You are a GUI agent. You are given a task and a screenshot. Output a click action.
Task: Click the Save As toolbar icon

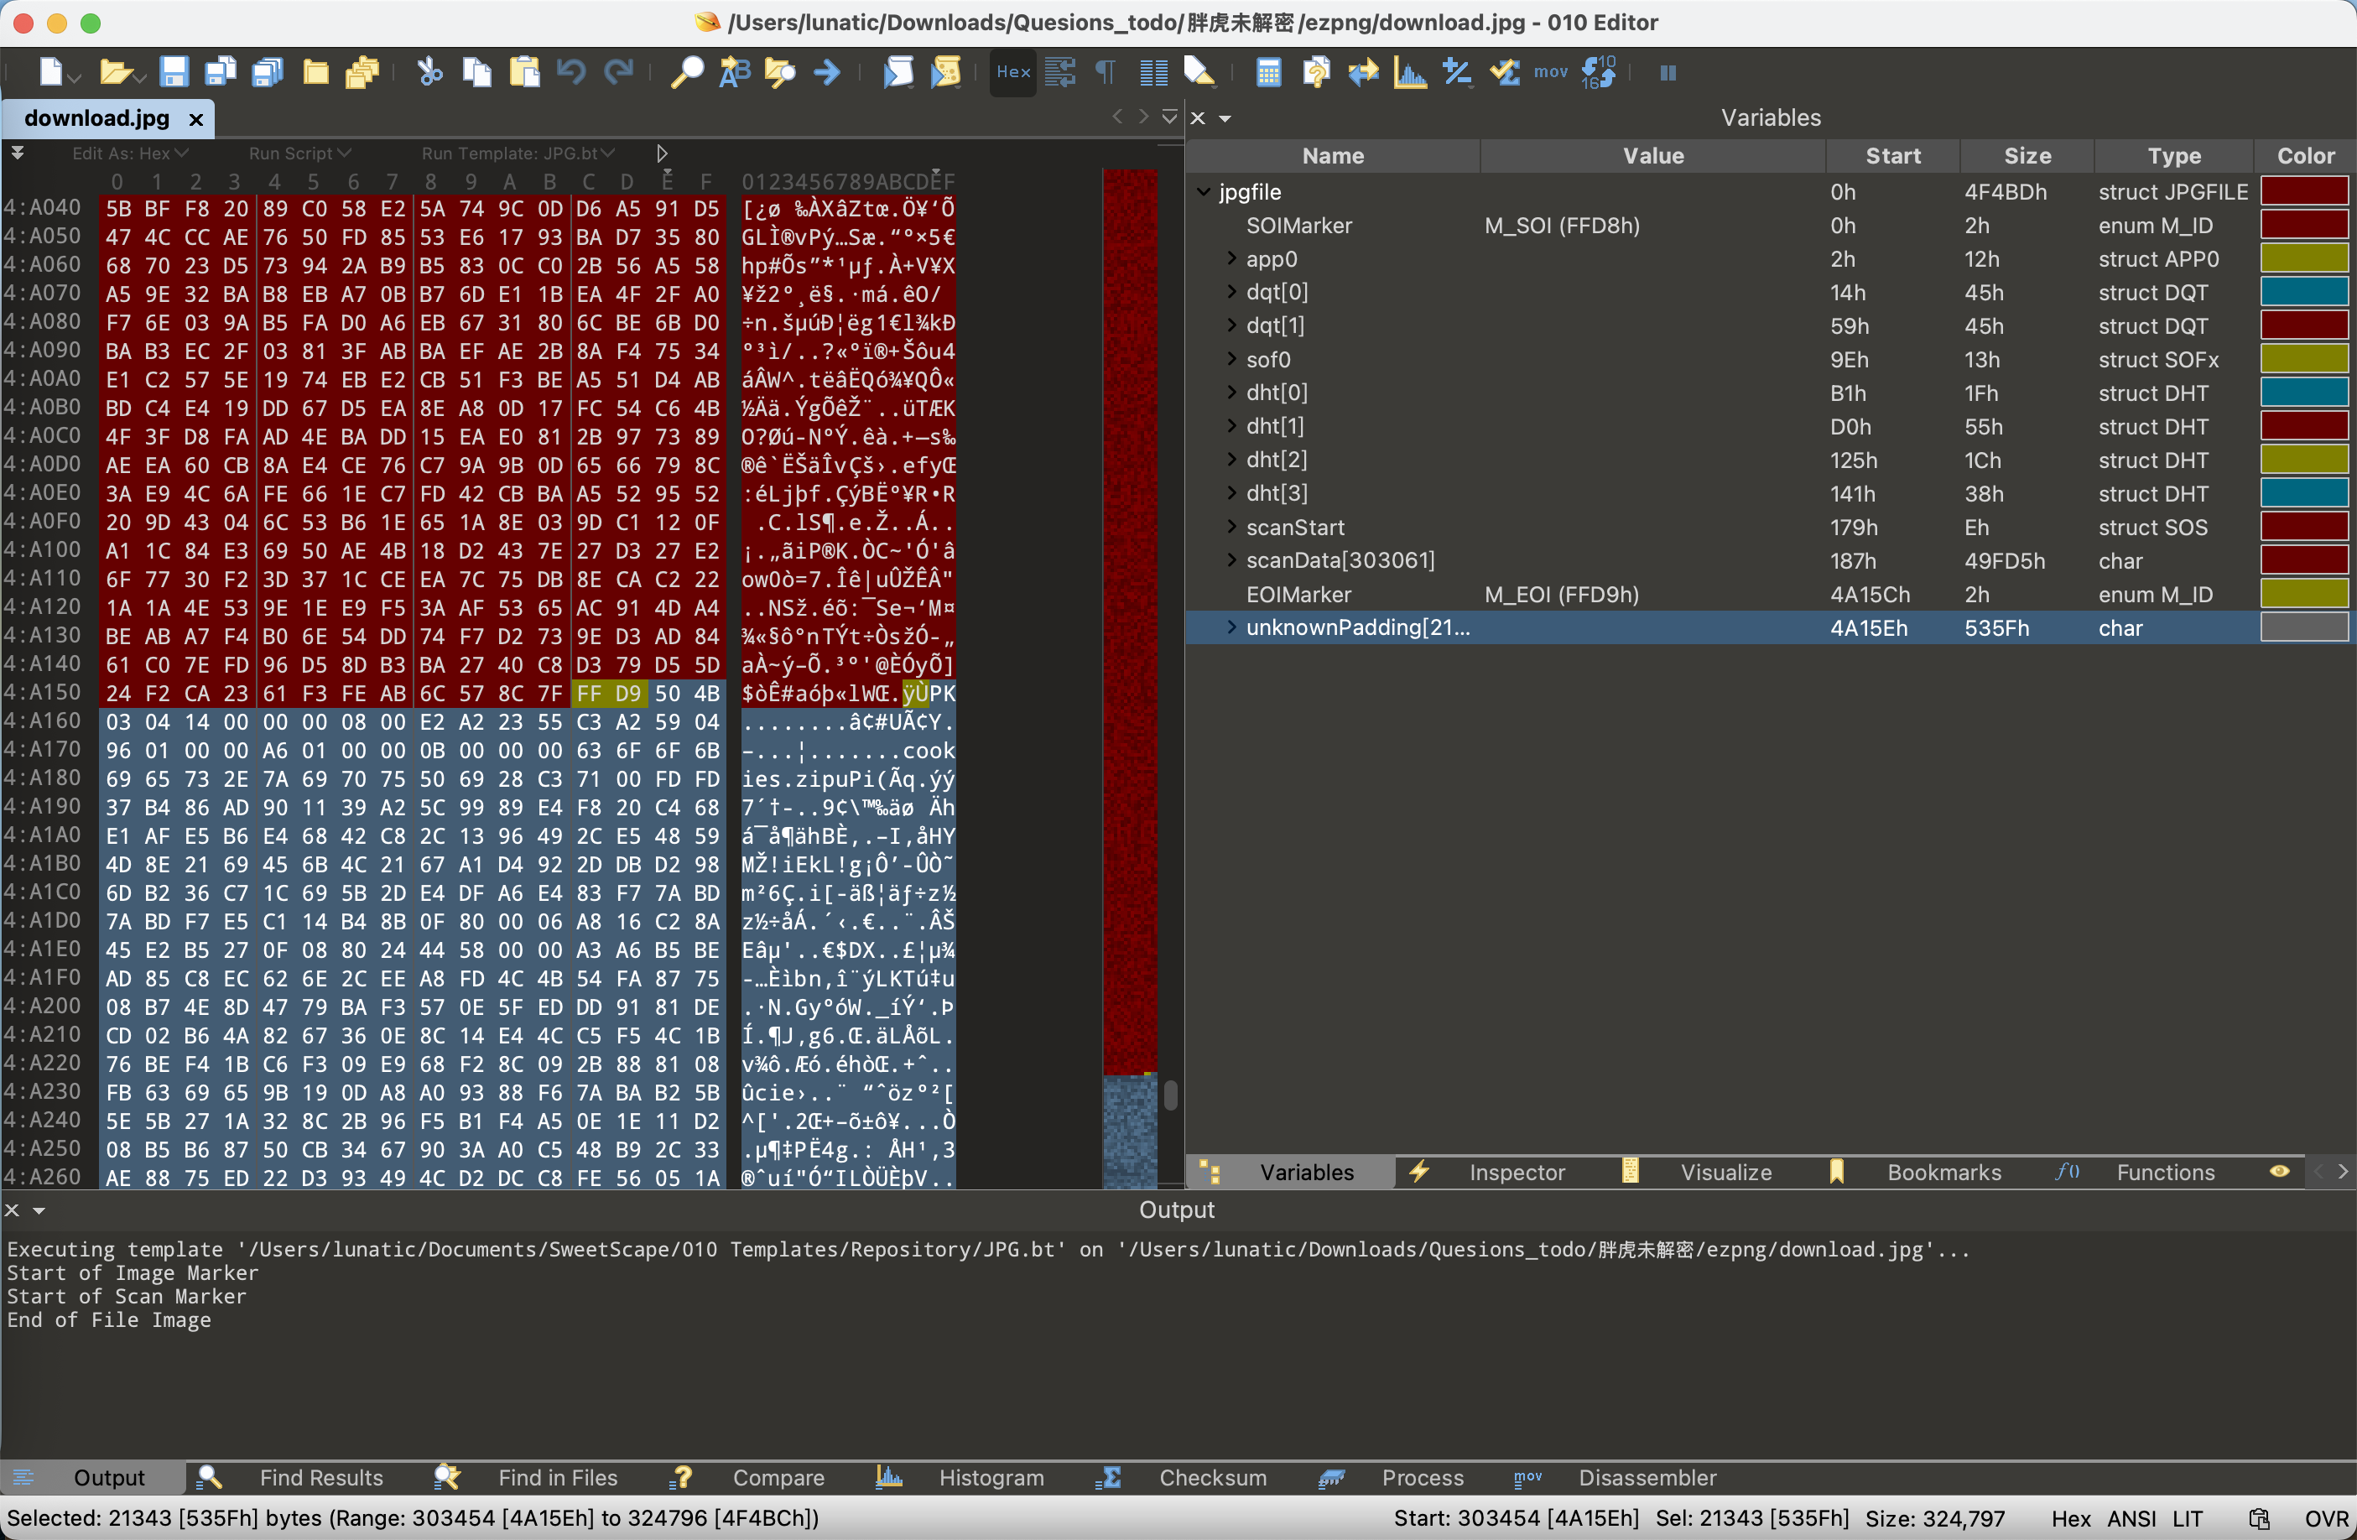tap(220, 72)
